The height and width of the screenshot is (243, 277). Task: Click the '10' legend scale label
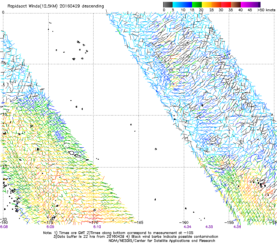coord(183,10)
